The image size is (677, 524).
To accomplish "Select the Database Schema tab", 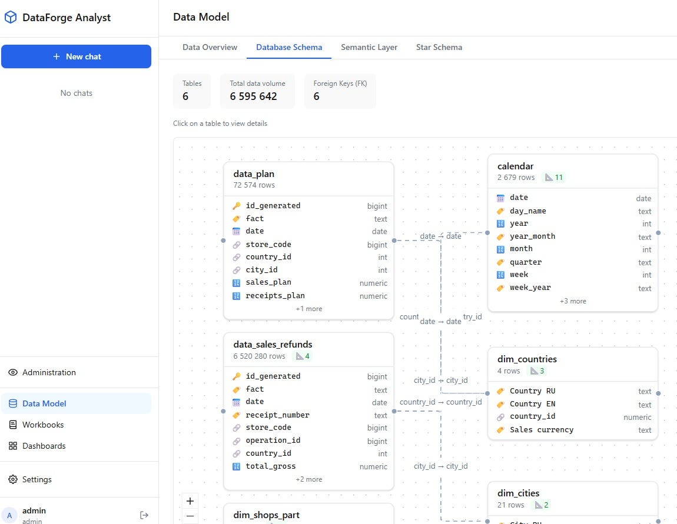I will (289, 48).
